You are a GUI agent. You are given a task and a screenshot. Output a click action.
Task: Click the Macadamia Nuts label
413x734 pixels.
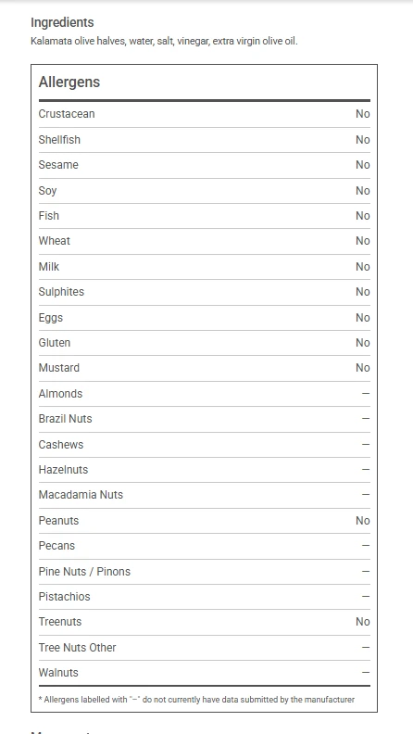(x=81, y=495)
